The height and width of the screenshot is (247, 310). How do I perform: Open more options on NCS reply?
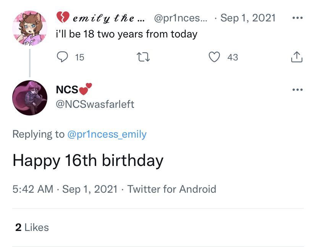[297, 90]
